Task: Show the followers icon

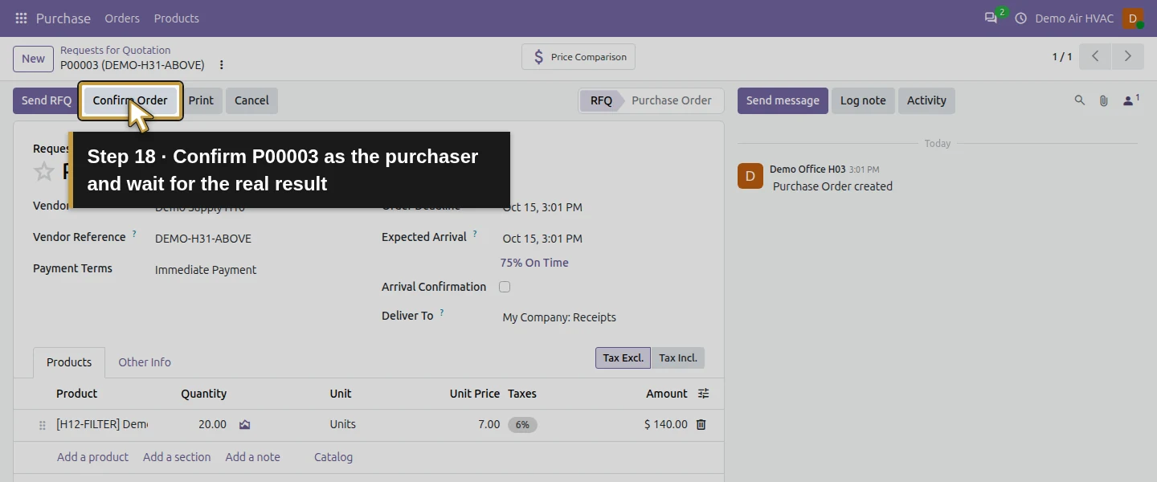Action: coord(1130,100)
